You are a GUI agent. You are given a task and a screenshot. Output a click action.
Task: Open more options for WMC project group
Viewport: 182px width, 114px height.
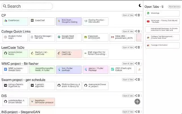tap(141, 63)
